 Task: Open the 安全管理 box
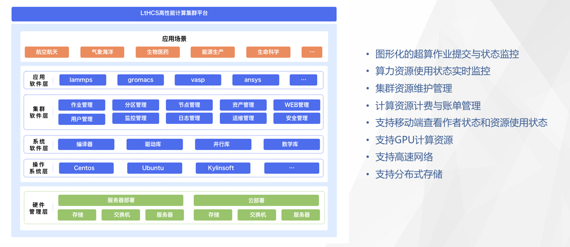297,118
